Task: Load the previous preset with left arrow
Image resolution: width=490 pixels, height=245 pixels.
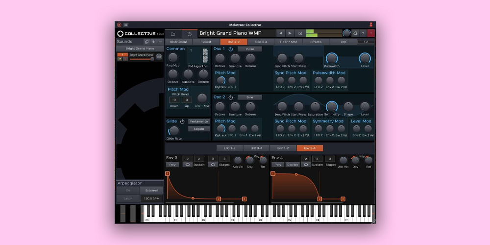Action: click(280, 33)
